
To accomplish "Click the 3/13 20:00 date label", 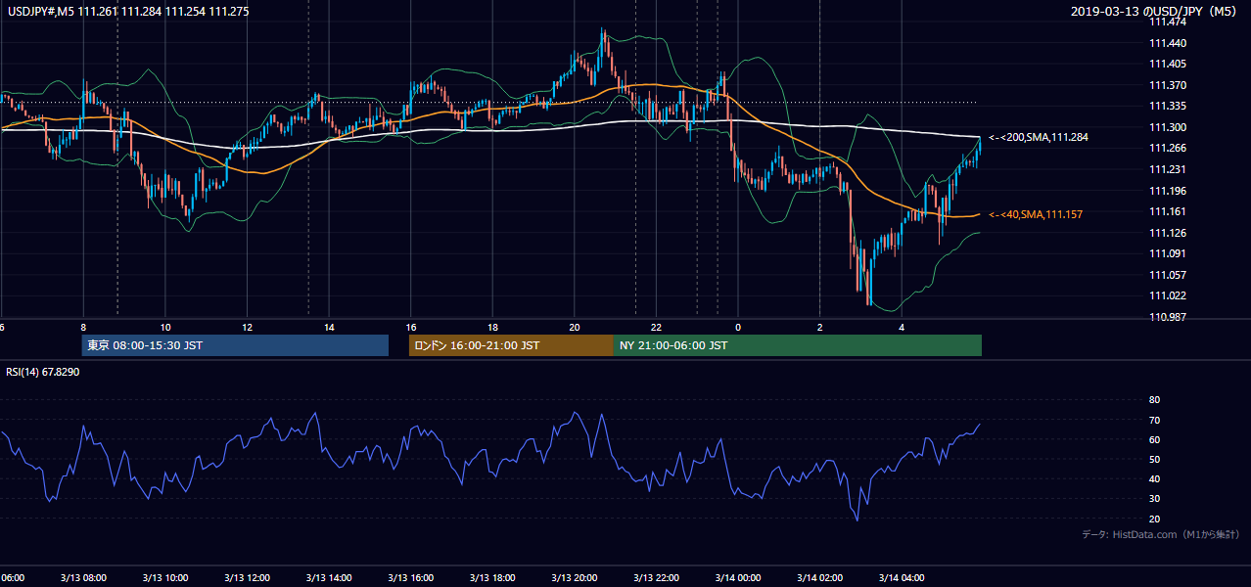I will pyautogui.click(x=575, y=577).
